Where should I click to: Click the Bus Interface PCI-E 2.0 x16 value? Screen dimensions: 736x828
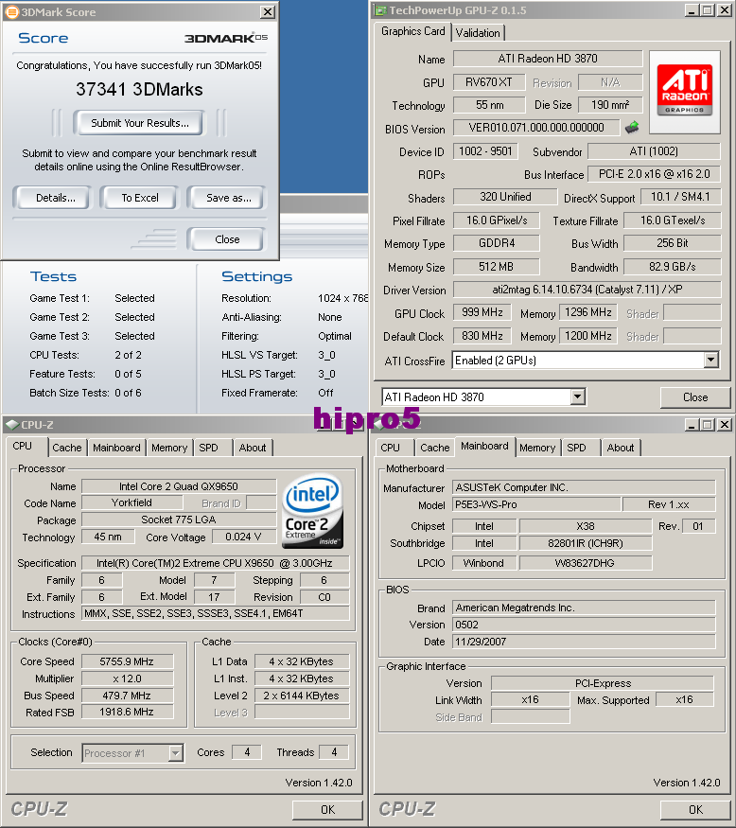(x=654, y=174)
